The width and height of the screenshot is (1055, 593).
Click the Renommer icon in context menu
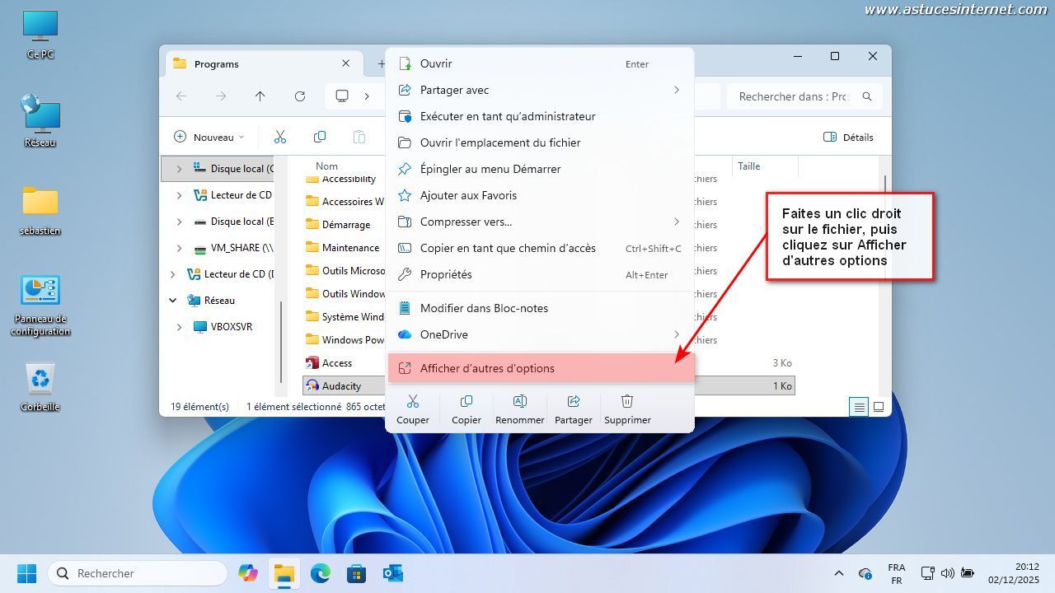(519, 402)
